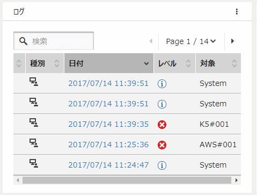Screen dimensions: 257x195
Task: Go to the previous page with the left arrow
Action: click(151, 41)
